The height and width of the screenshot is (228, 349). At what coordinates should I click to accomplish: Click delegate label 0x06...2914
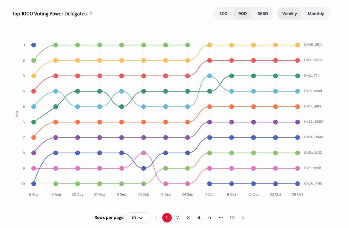pos(313,45)
